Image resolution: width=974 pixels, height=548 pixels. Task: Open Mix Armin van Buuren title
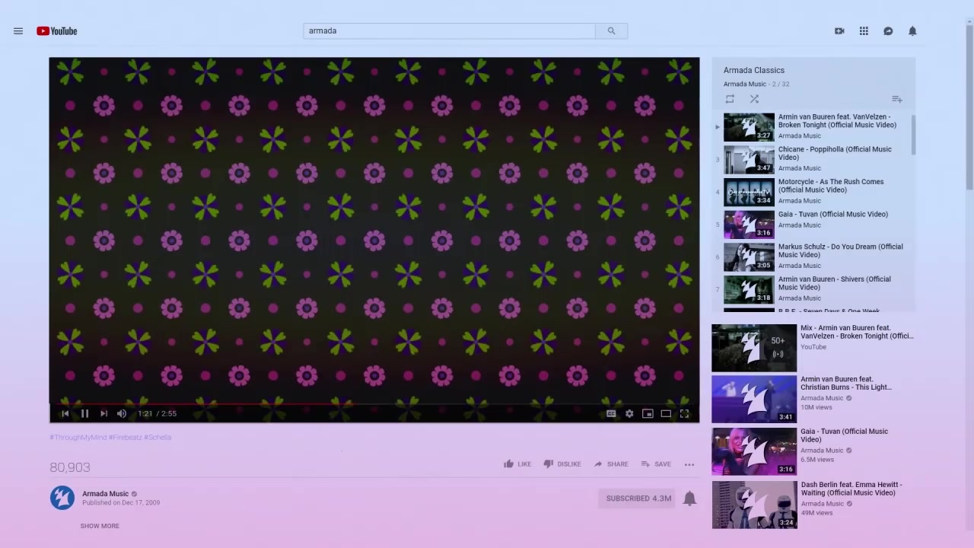[x=857, y=332]
